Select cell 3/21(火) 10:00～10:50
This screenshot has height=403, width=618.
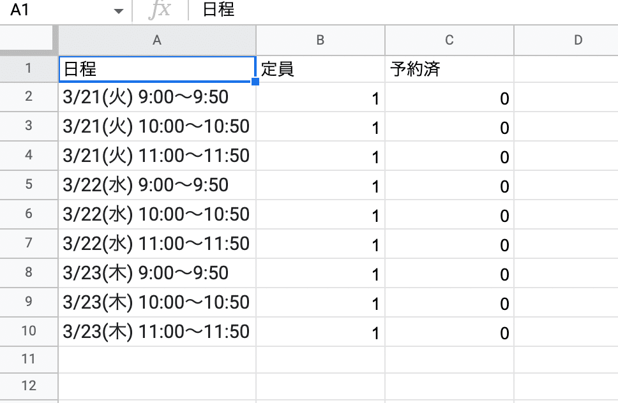(157, 126)
